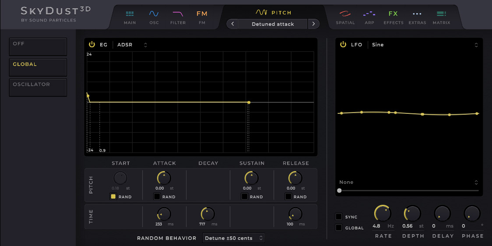Open the Main section icon
The height and width of the screenshot is (246, 492).
click(x=130, y=17)
